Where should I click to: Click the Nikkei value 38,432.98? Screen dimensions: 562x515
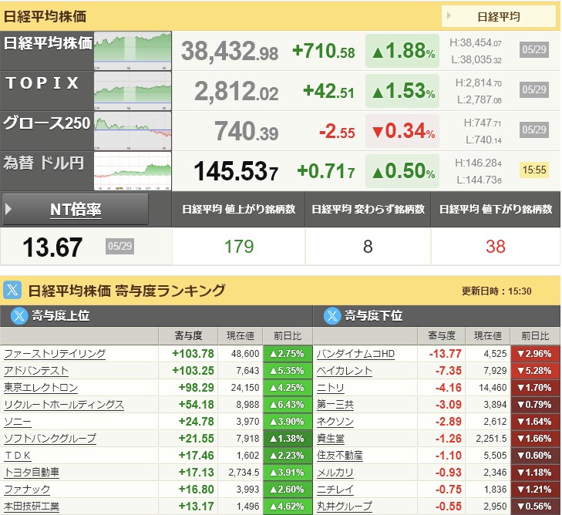pos(230,51)
